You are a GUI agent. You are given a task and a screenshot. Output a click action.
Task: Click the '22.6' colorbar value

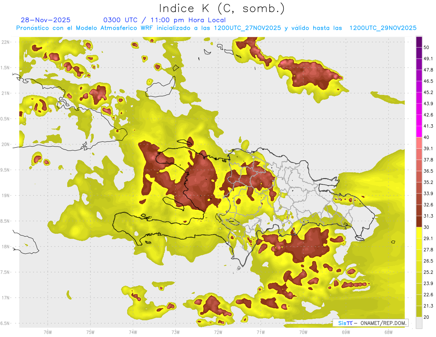(x=428, y=295)
